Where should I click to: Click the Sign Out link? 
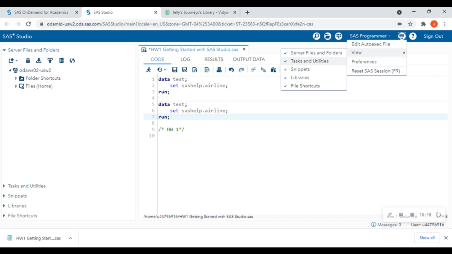click(433, 36)
